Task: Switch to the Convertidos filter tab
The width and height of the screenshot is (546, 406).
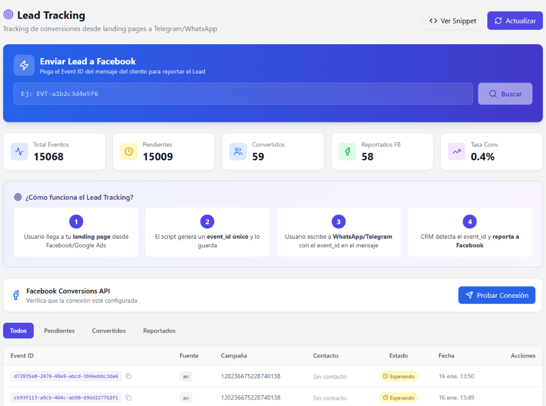Action: click(x=109, y=330)
